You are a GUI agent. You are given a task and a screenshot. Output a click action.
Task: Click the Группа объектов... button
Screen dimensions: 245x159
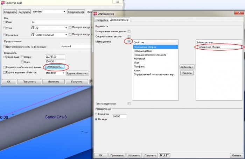78,73
